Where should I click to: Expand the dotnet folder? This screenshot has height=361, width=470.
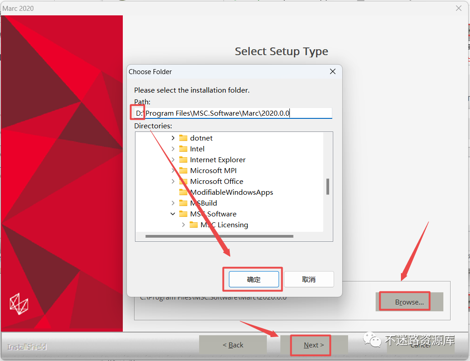(x=173, y=138)
